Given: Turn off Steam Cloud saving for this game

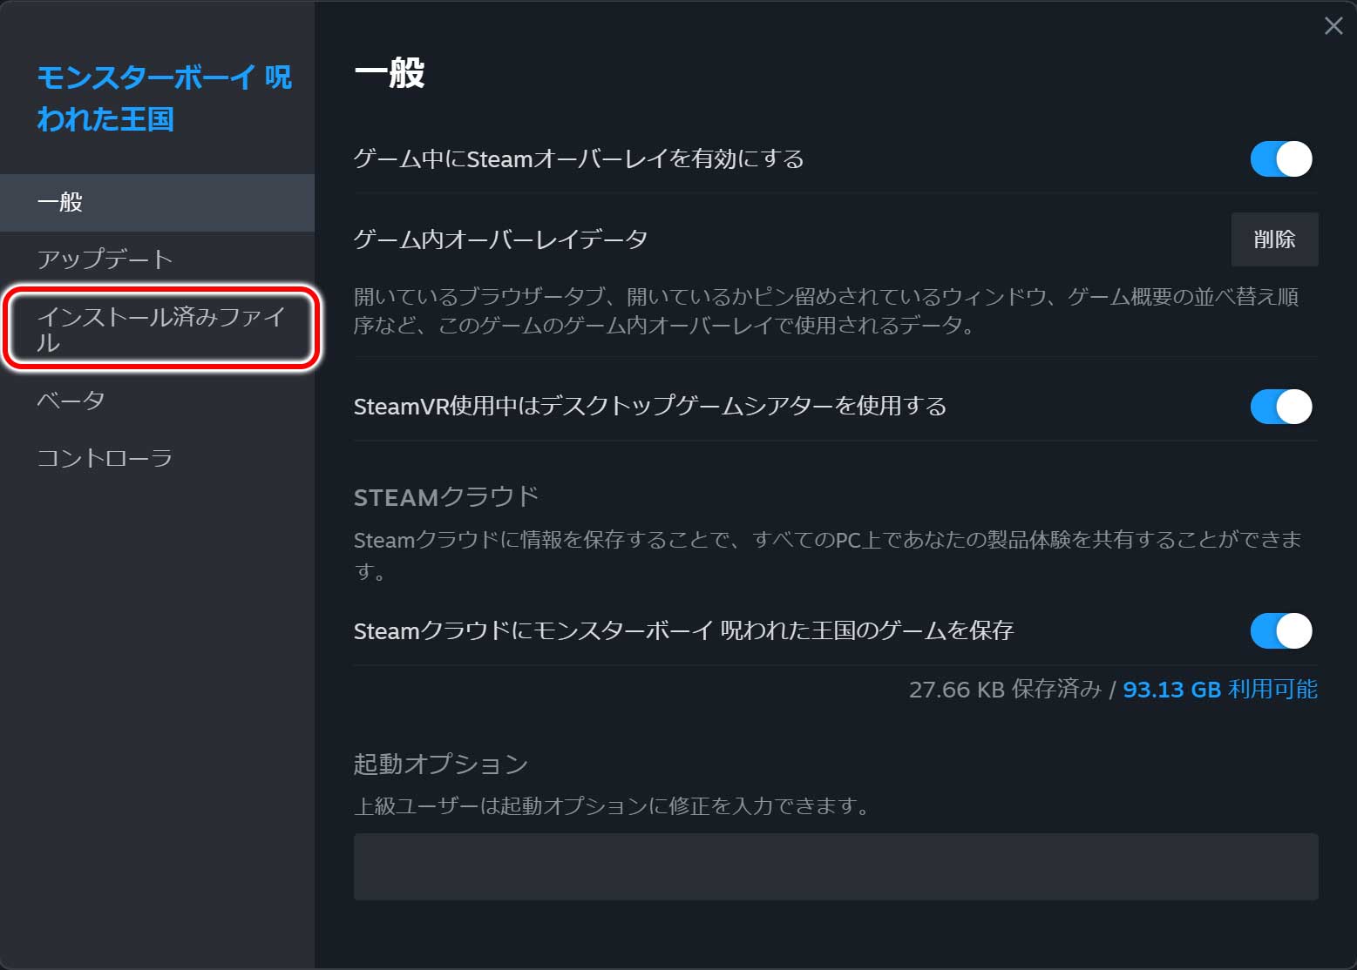Looking at the screenshot, I should click(1279, 630).
